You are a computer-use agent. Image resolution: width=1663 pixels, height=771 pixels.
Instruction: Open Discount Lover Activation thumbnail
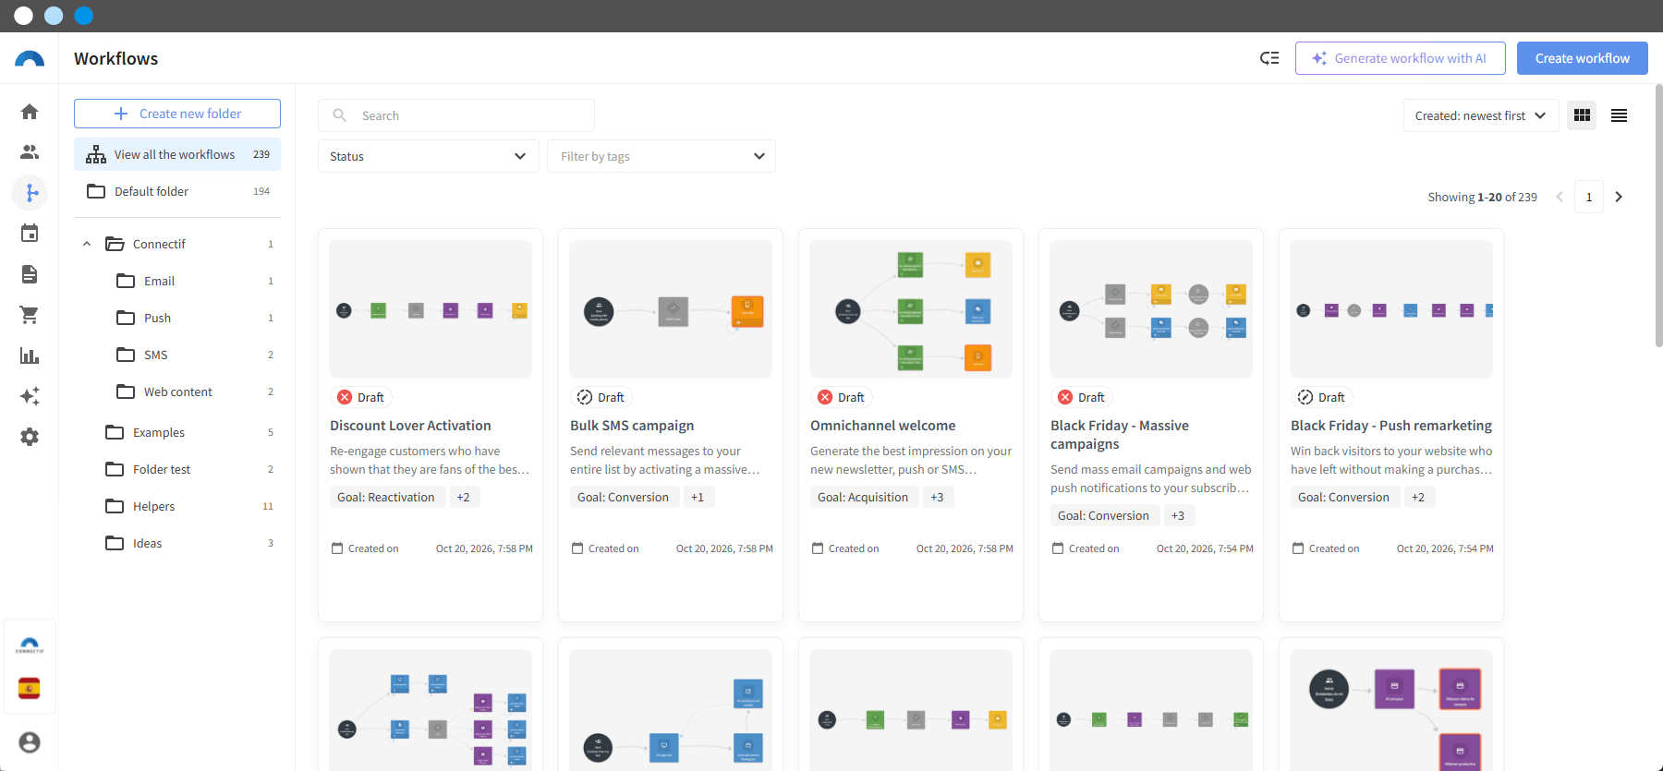[x=431, y=309]
